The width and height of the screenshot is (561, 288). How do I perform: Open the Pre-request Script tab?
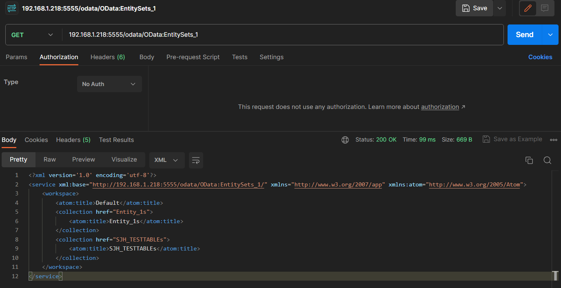(x=193, y=57)
